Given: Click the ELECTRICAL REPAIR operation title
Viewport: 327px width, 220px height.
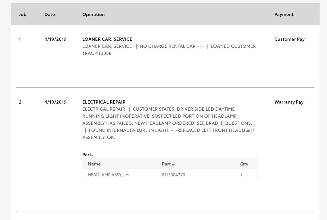Looking at the screenshot, I should pyautogui.click(x=104, y=102).
